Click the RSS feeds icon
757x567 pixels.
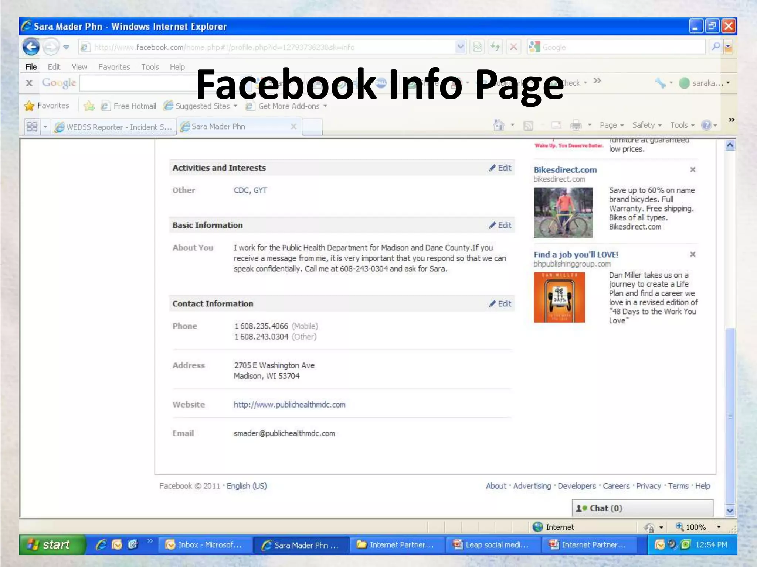click(528, 126)
